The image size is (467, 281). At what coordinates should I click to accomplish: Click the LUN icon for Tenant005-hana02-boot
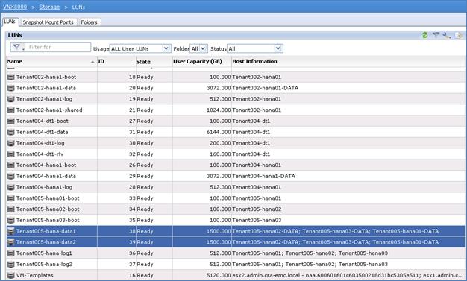tap(10, 209)
